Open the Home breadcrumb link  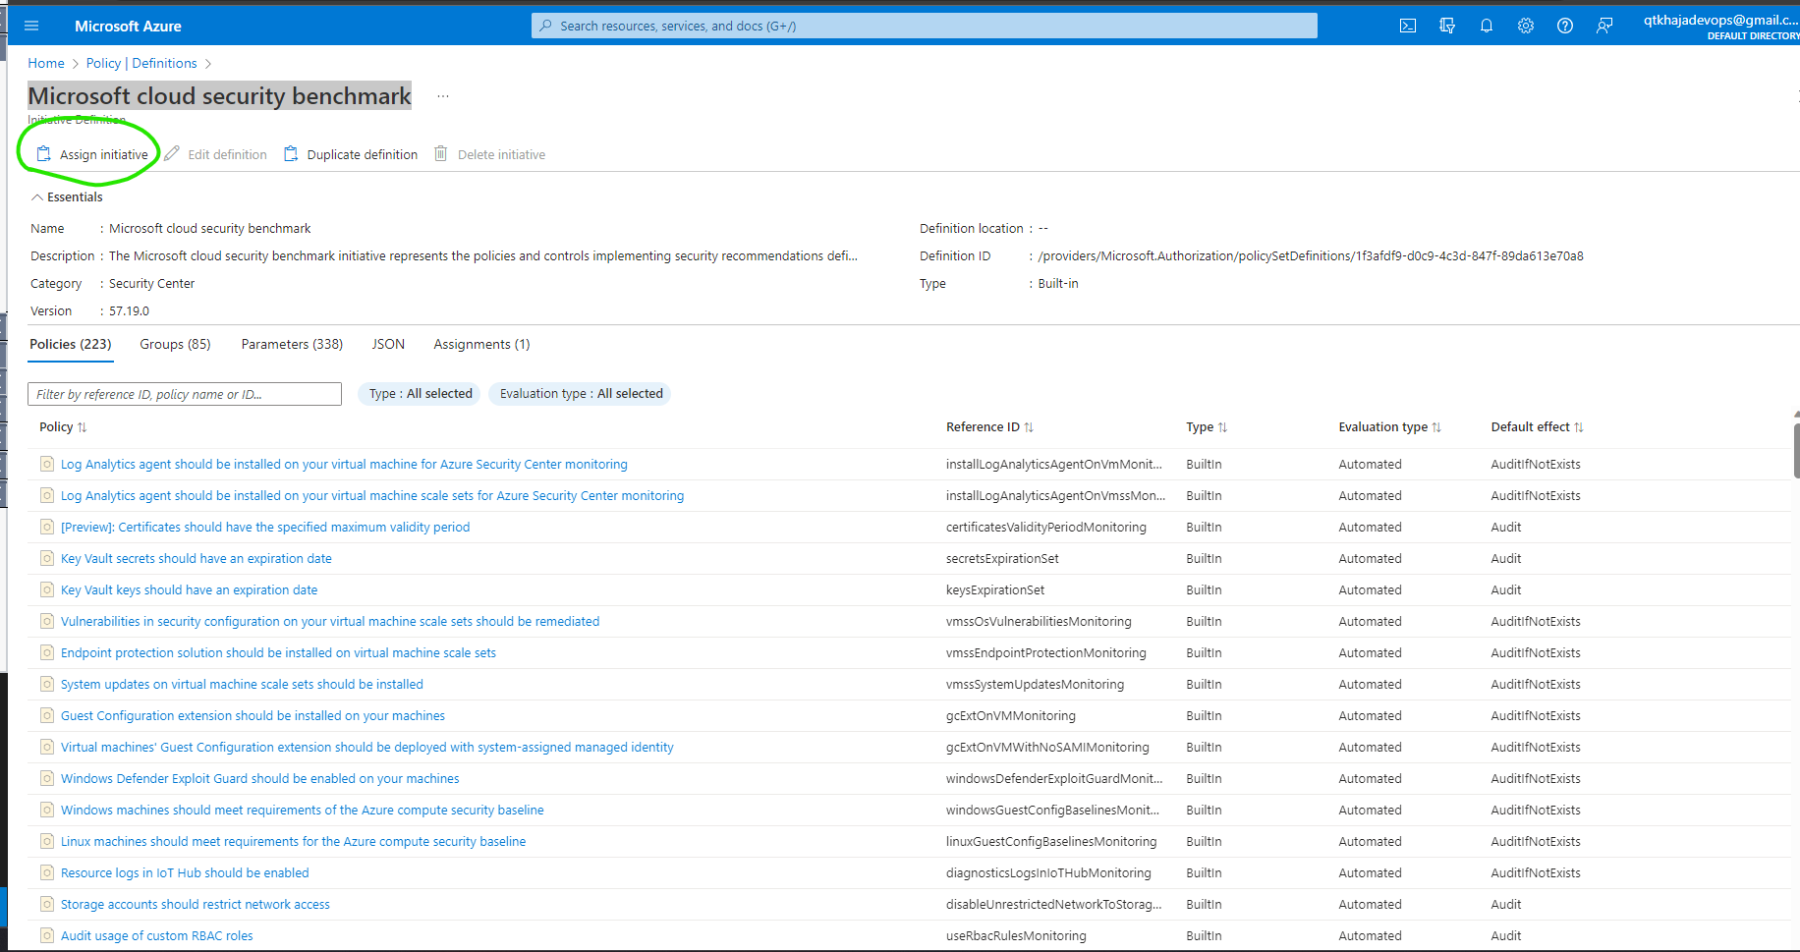(x=45, y=62)
